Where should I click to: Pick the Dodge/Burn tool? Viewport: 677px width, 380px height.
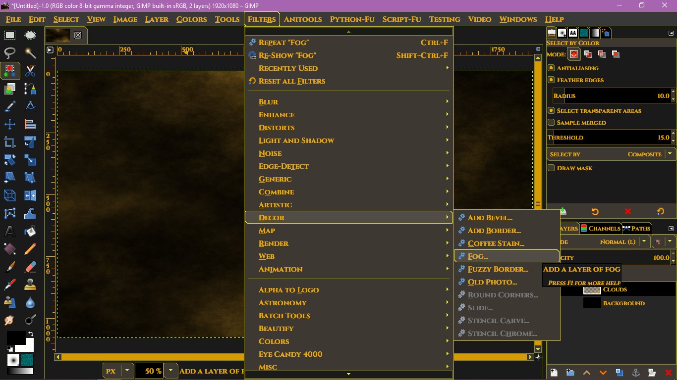[30, 320]
